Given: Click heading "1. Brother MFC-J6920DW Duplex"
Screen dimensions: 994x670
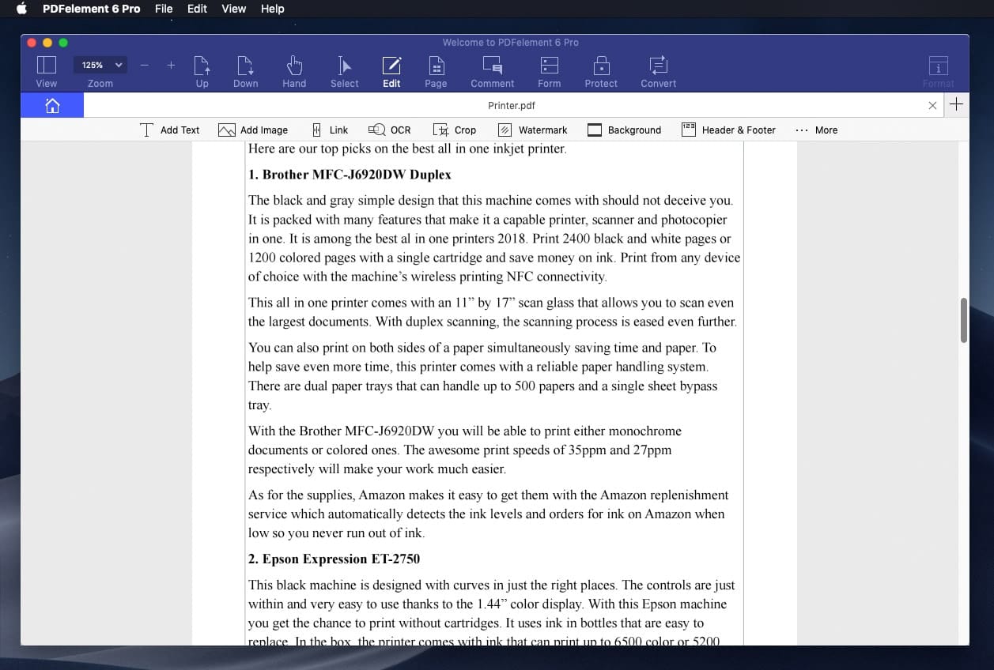Looking at the screenshot, I should tap(350, 175).
